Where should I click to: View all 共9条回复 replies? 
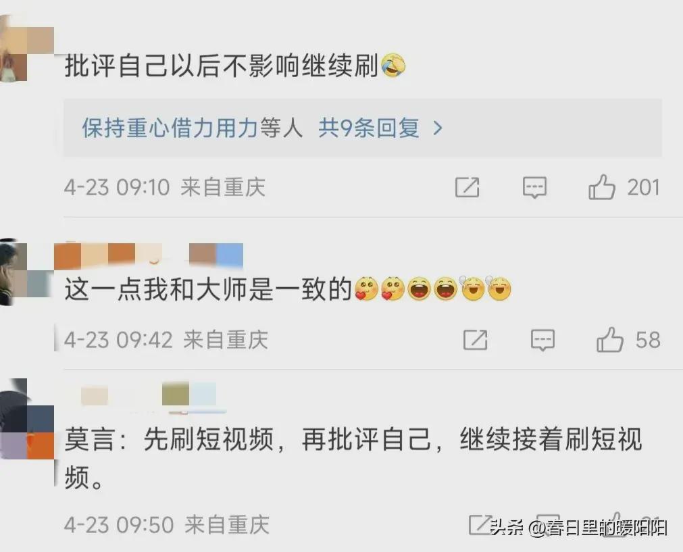(x=368, y=128)
